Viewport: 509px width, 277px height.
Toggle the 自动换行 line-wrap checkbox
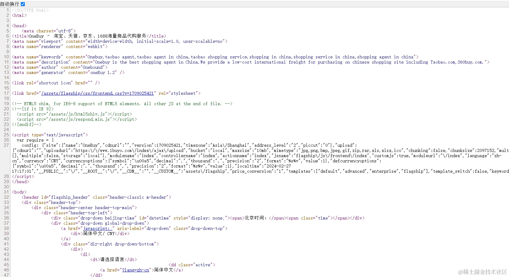pyautogui.click(x=23, y=4)
